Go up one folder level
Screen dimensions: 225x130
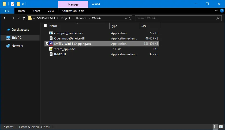coord(24,18)
